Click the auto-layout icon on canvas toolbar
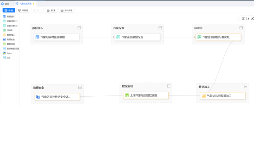254x141 pixels. (243, 18)
